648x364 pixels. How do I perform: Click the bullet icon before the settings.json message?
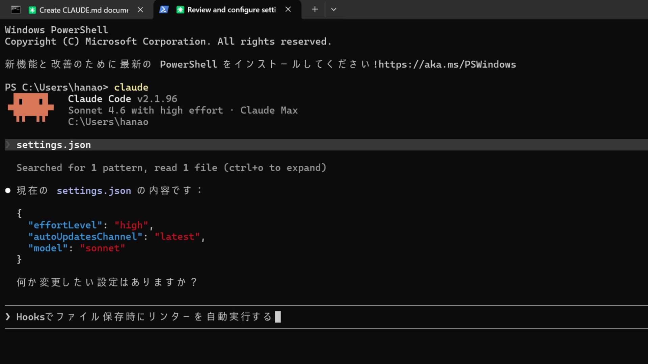click(8, 190)
